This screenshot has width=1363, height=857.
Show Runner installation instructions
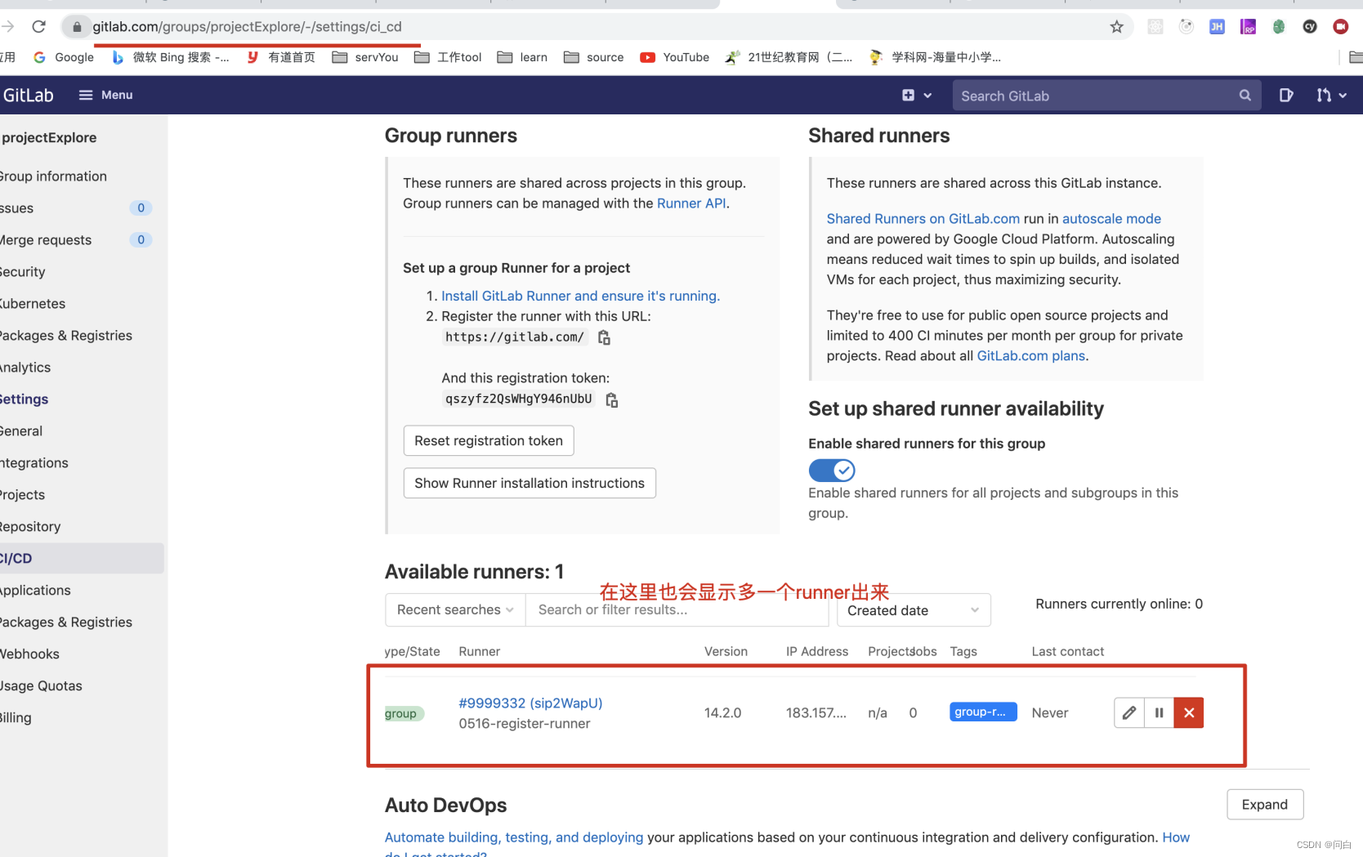click(x=530, y=483)
